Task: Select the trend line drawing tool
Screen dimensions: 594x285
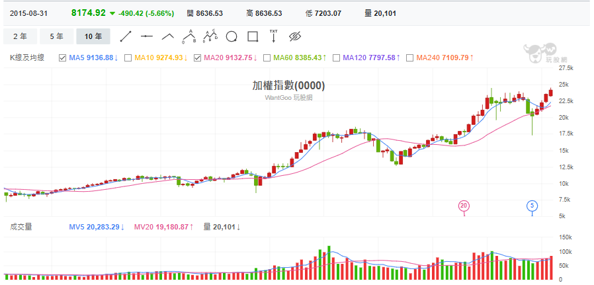Action: 126,36
